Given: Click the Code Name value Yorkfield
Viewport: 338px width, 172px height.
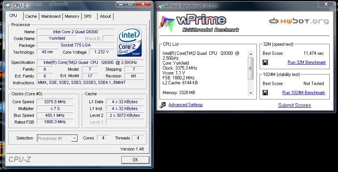Looking at the screenshot, I should click(x=57, y=38).
